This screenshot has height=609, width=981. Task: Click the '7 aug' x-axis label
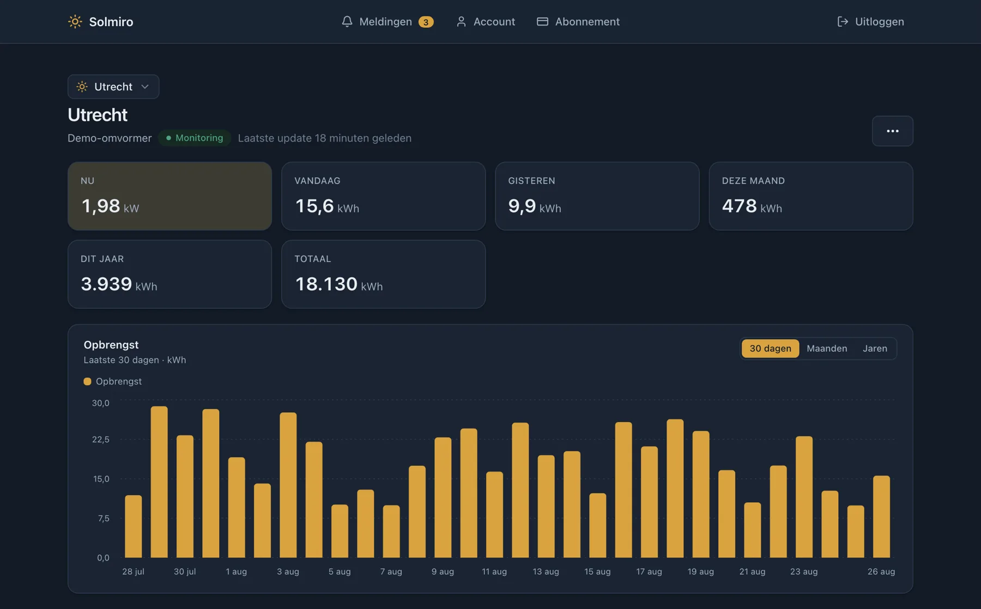click(x=391, y=571)
